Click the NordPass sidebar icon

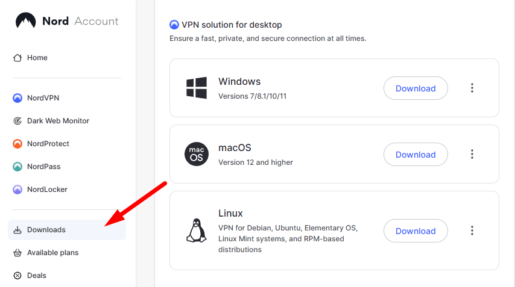[x=17, y=167]
